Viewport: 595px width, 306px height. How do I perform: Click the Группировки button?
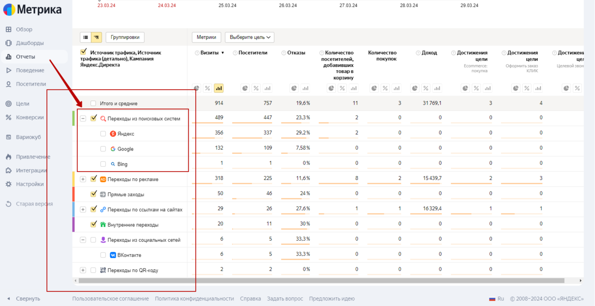125,37
